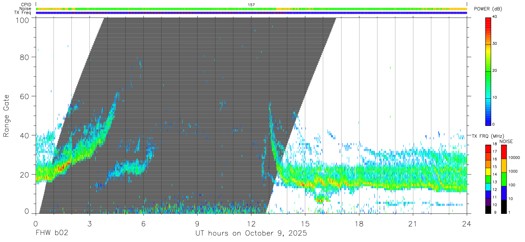Click the cyan segment of the TX FRQ color bar

489,187
